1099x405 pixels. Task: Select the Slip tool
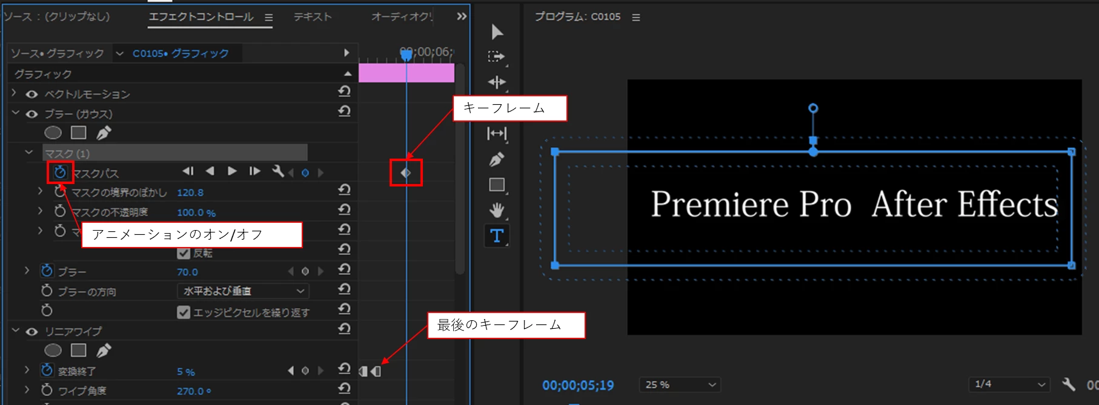pos(497,133)
